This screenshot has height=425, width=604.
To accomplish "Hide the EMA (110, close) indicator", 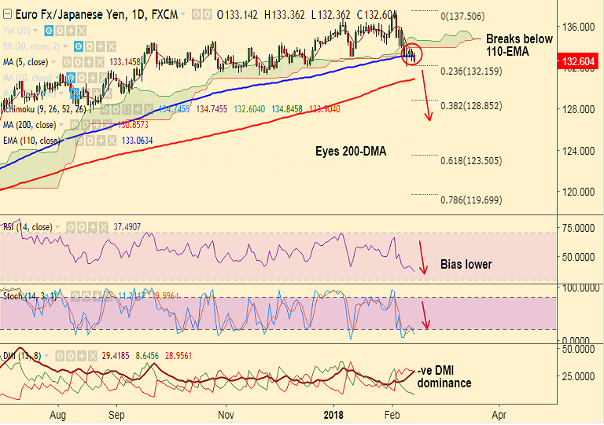I will 79,141.
